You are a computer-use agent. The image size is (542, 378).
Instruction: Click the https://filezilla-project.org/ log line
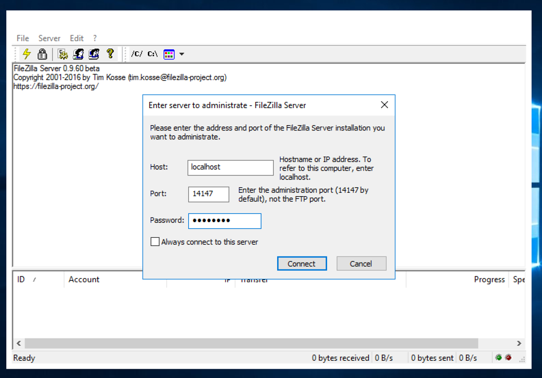pyautogui.click(x=56, y=86)
